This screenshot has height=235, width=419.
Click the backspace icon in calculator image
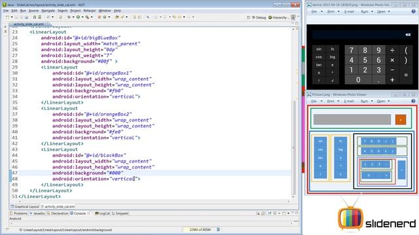coord(408,35)
